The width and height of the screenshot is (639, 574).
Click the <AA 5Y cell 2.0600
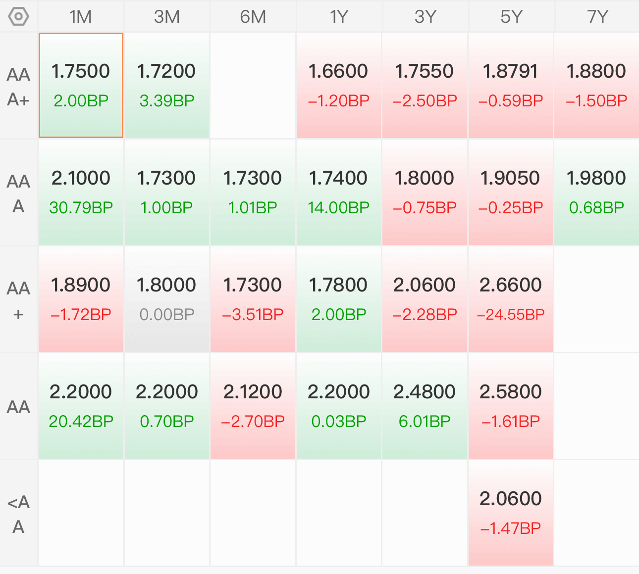(511, 513)
